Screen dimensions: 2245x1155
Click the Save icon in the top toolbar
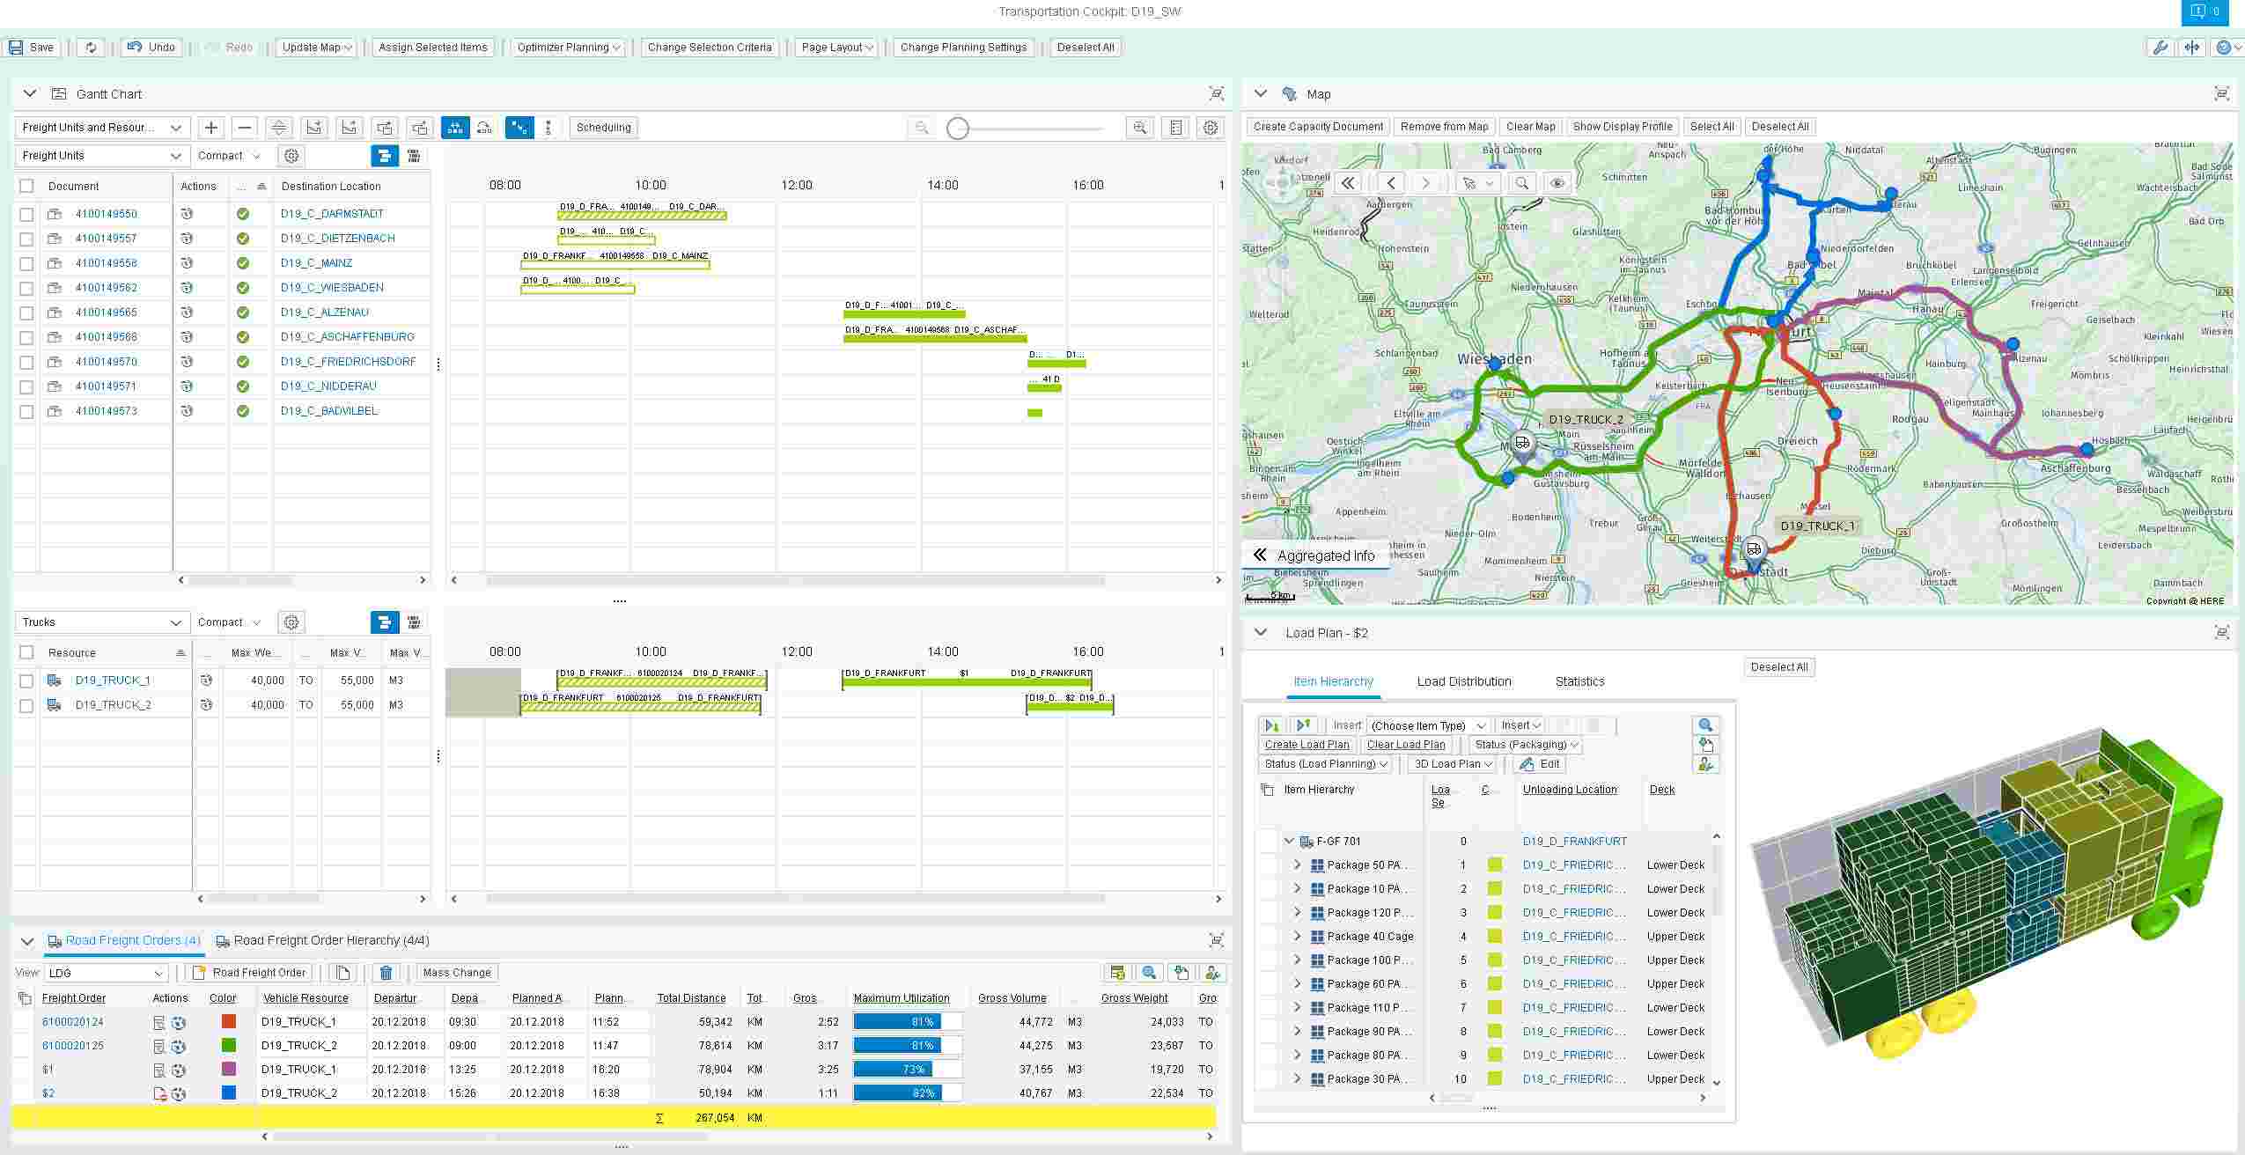point(17,48)
